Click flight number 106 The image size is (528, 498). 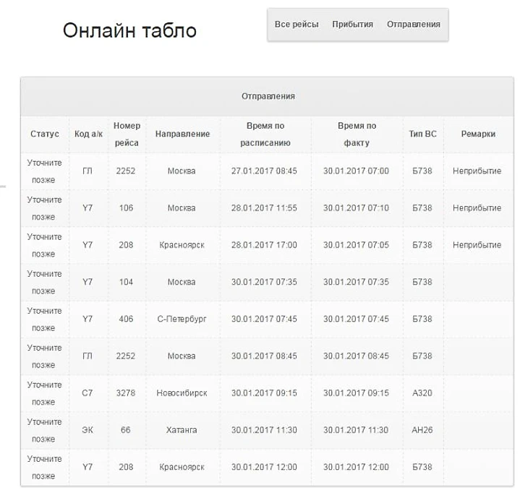[126, 208]
